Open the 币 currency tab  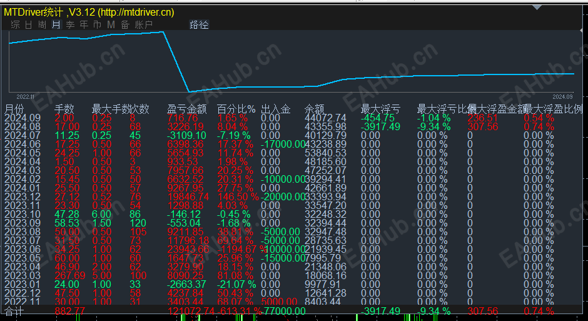pos(97,25)
